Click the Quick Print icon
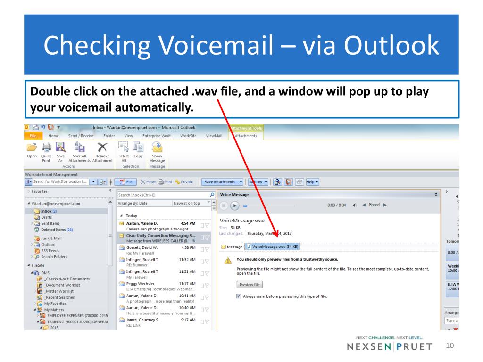 click(x=46, y=148)
